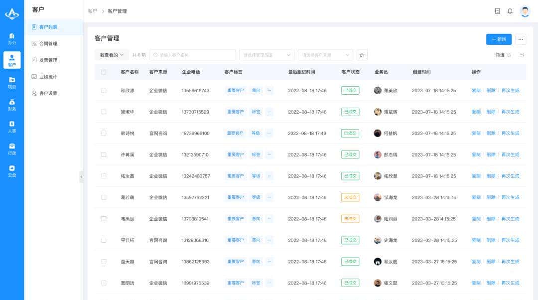This screenshot has height=300, width=538.
Task: Expand the 我查看的 dropdown
Action: point(111,55)
